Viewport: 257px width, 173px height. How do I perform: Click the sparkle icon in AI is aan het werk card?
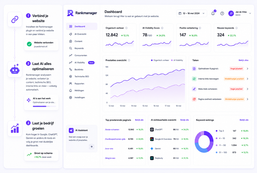[x=29, y=100]
